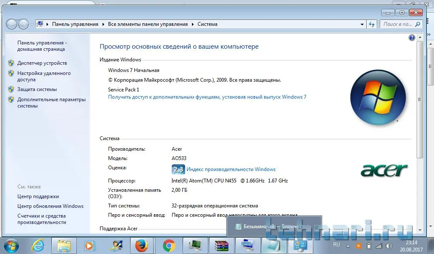Click the 2,3 performance score badge

pyautogui.click(x=178, y=169)
